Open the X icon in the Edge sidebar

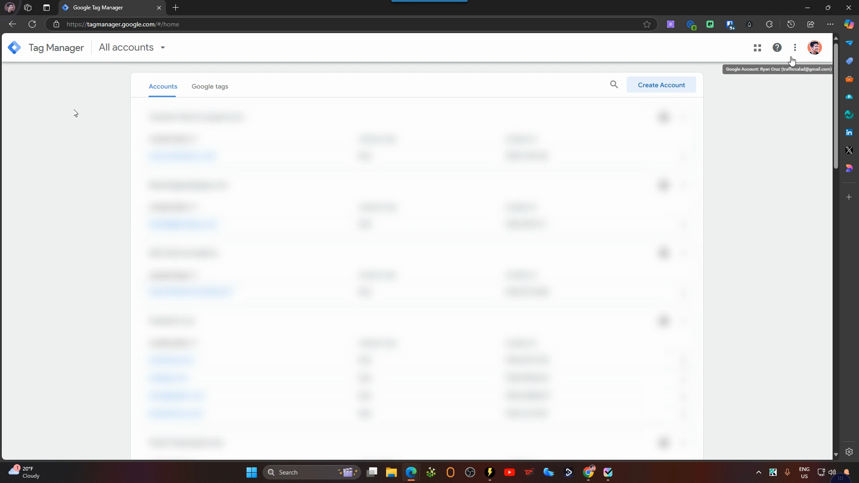(849, 150)
